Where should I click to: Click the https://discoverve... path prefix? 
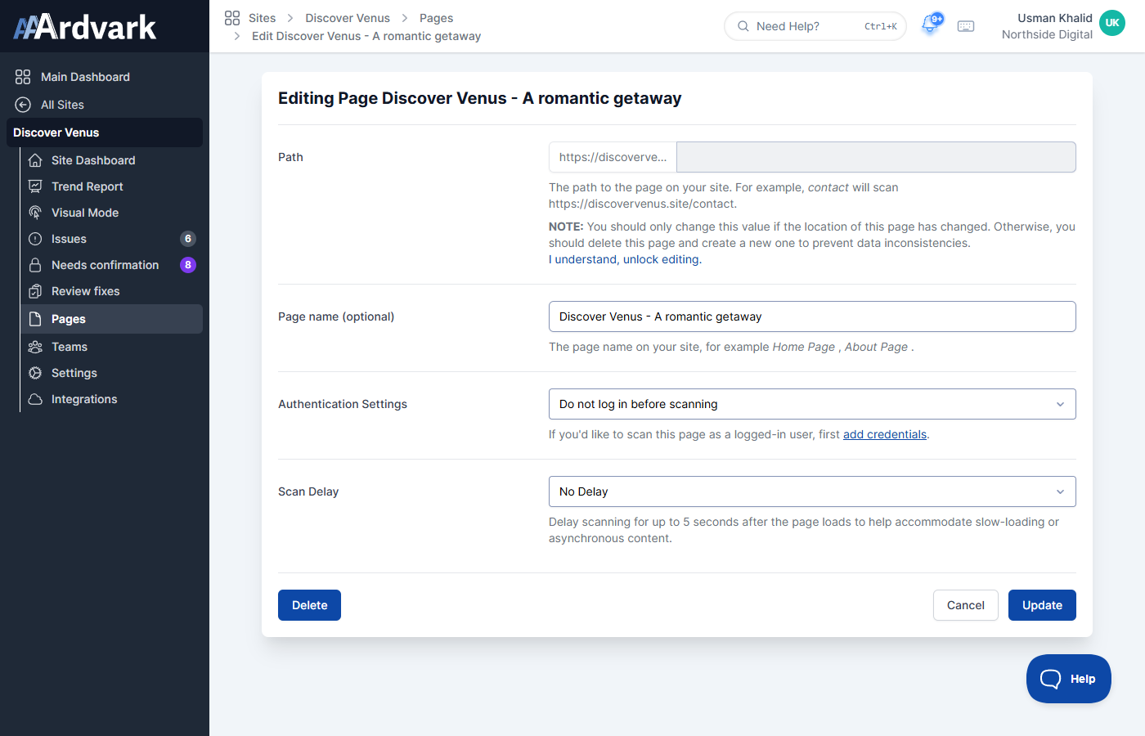tap(613, 157)
